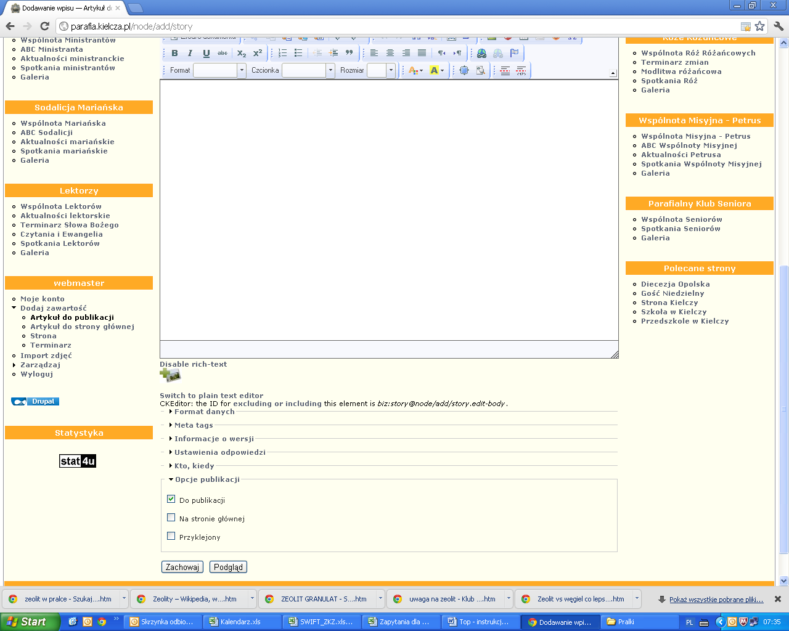Apply underline formatting

[206, 53]
